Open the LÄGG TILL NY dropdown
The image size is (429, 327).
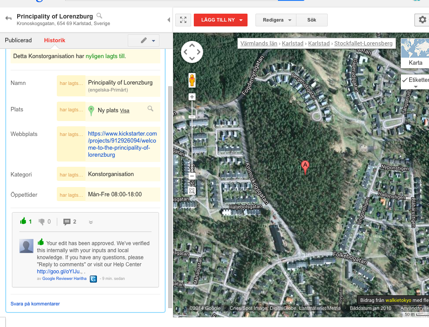pyautogui.click(x=221, y=20)
